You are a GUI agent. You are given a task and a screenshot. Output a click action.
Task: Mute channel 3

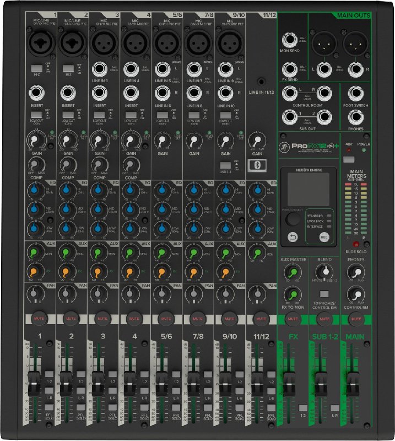[102, 319]
